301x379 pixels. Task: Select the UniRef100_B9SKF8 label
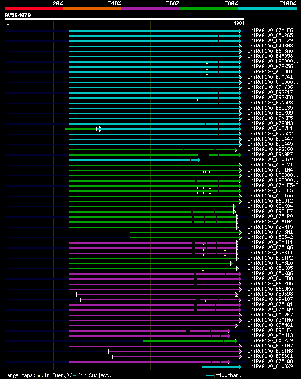(x=270, y=97)
